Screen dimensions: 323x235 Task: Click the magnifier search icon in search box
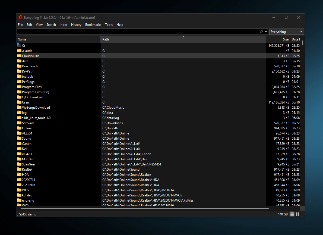coord(261,32)
